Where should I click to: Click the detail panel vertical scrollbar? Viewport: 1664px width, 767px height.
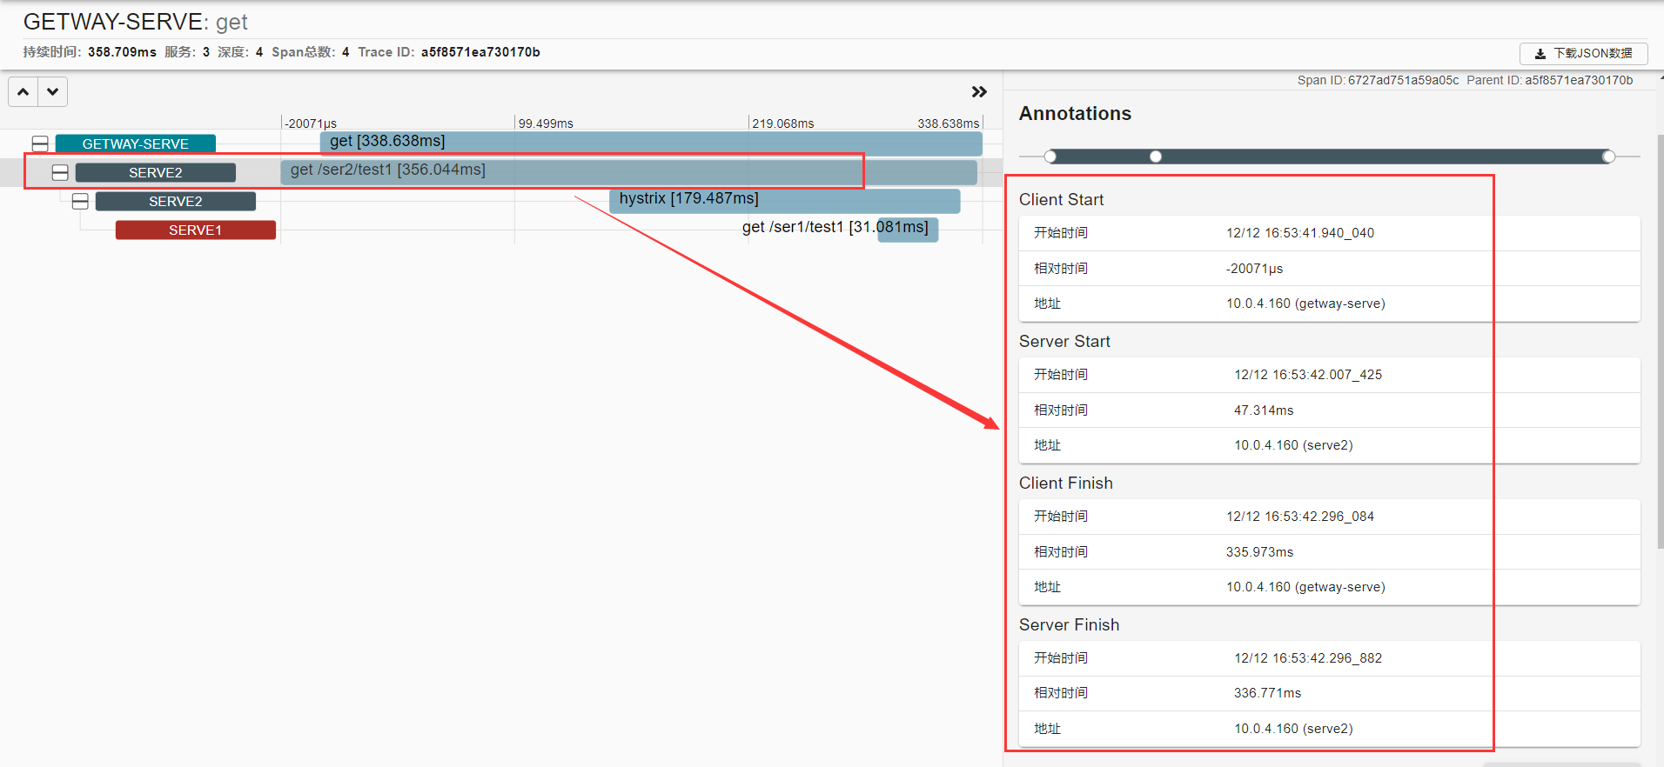click(x=1661, y=341)
